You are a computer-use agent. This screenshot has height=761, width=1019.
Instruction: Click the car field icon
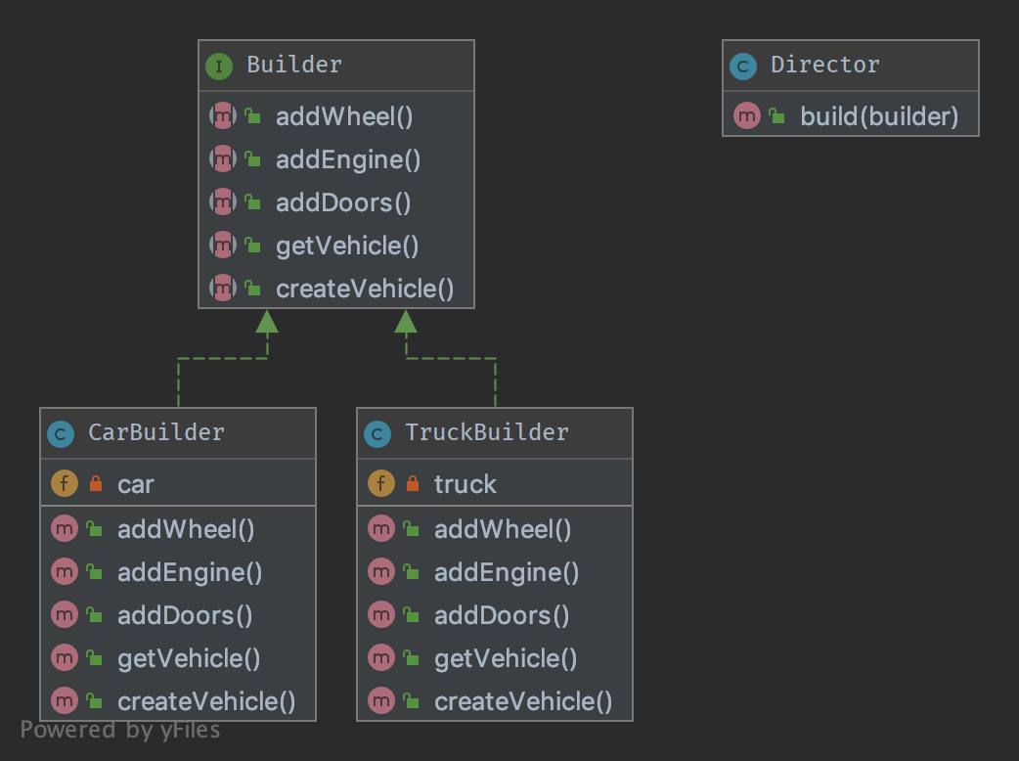tap(64, 483)
